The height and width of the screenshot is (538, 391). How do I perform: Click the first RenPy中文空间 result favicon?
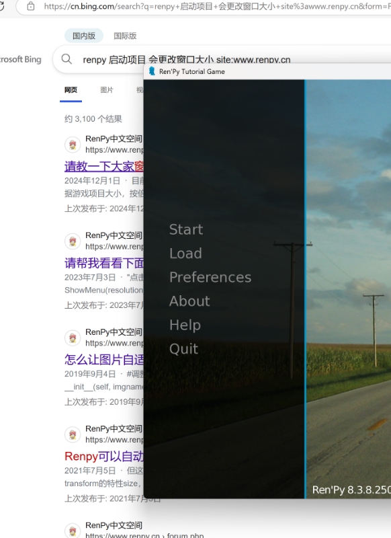point(73,145)
